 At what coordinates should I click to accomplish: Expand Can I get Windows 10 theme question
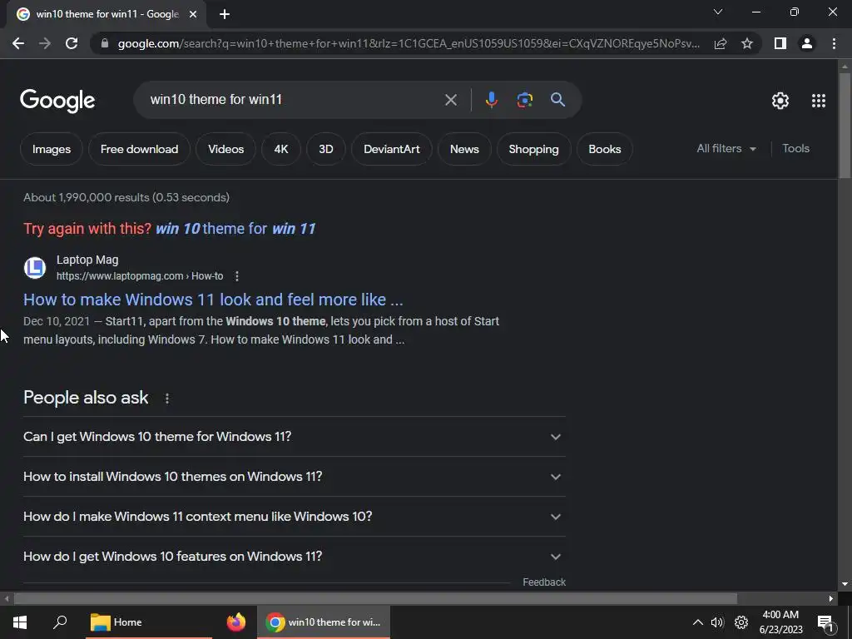294,436
